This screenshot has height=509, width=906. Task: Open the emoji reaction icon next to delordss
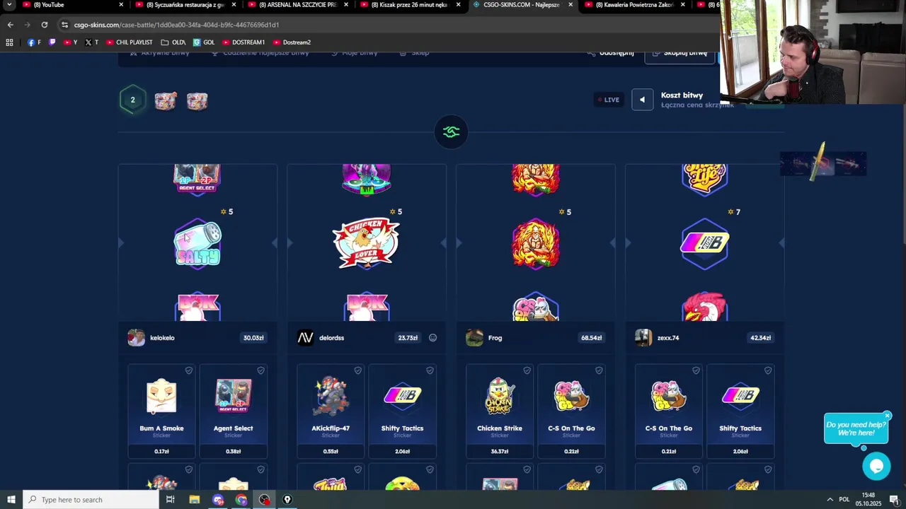[432, 338]
